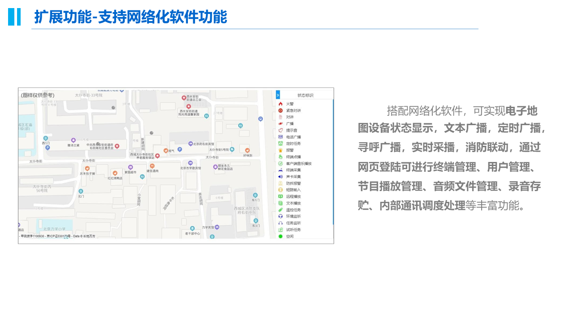
Task: Click the 报警 alarm light icon
Action: 281,150
